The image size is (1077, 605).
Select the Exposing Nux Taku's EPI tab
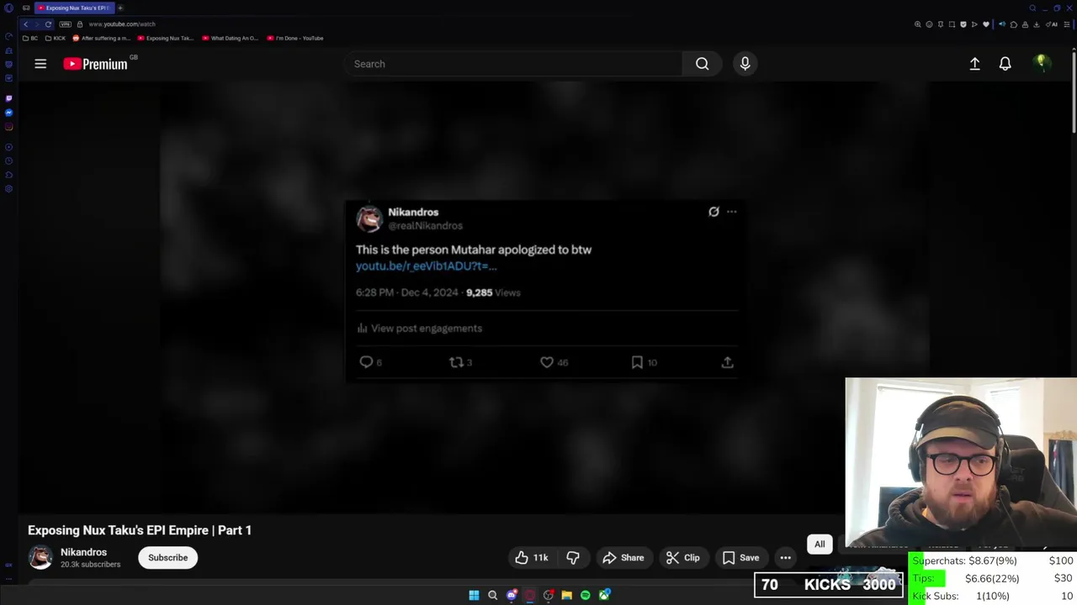[73, 8]
